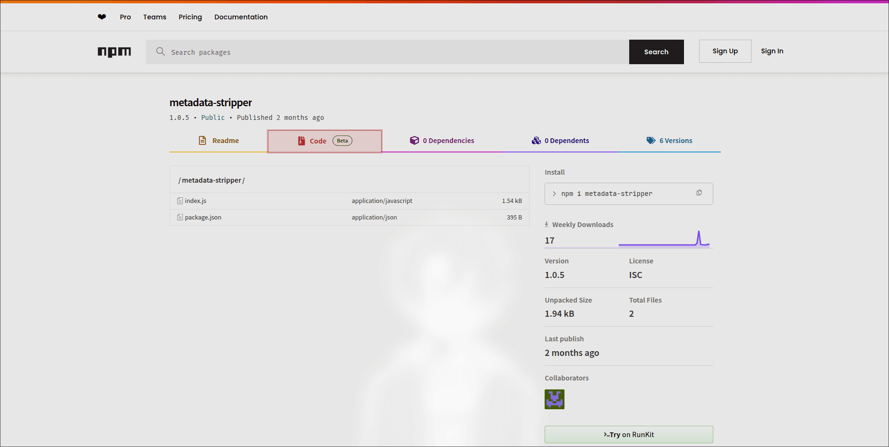Click the npm logo
This screenshot has width=889, height=447.
click(x=114, y=52)
